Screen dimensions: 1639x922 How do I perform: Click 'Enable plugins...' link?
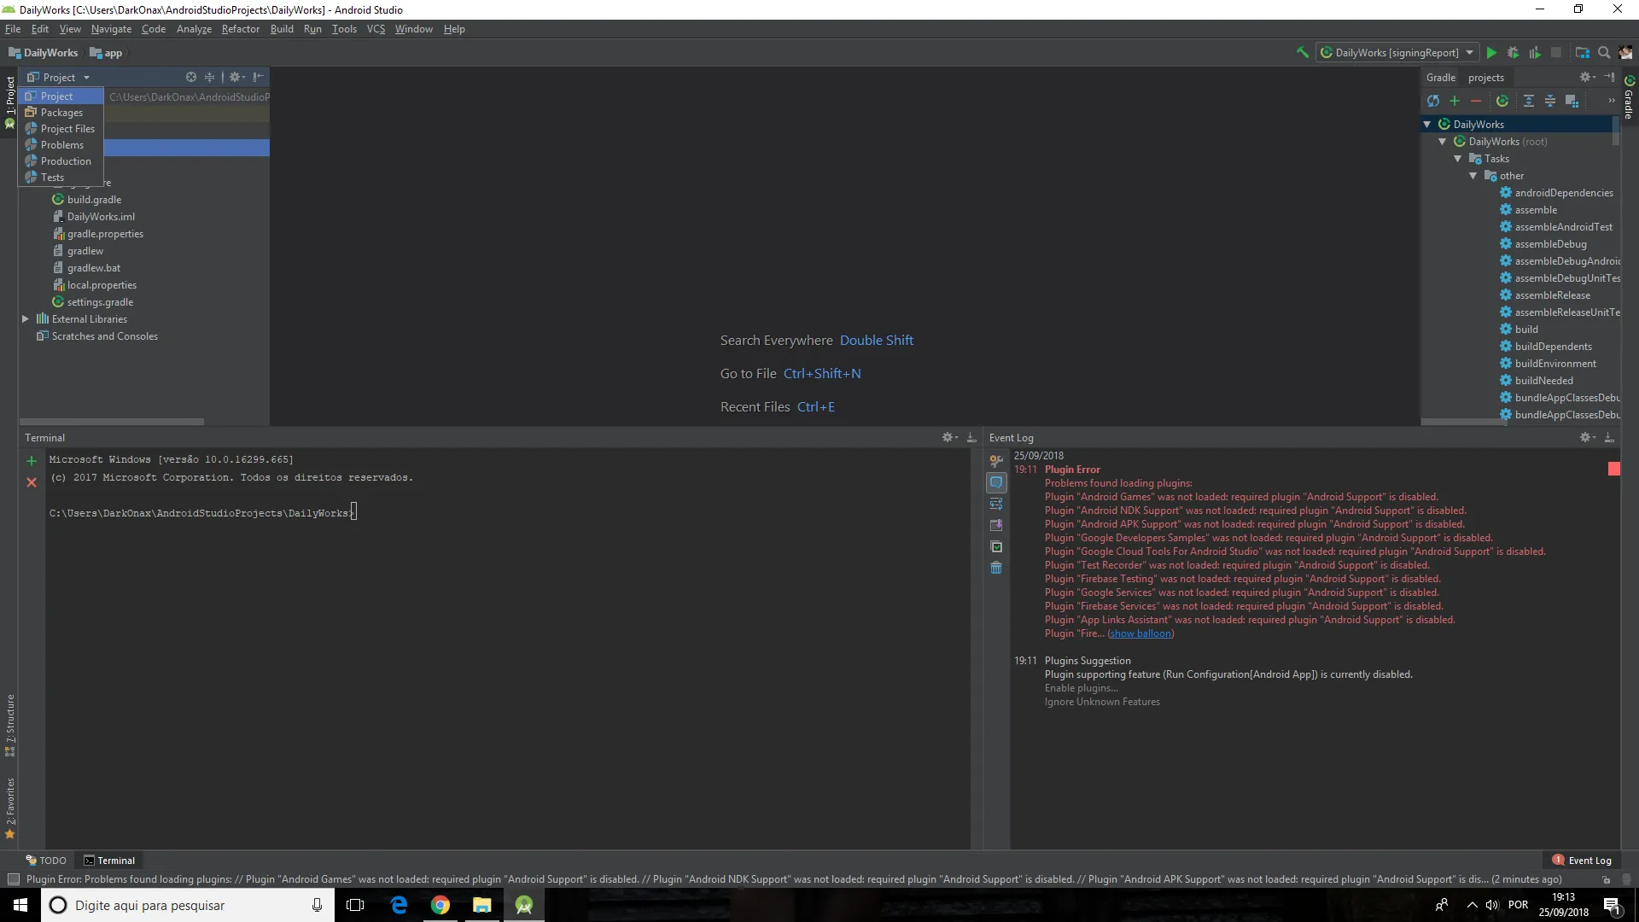pyautogui.click(x=1081, y=688)
